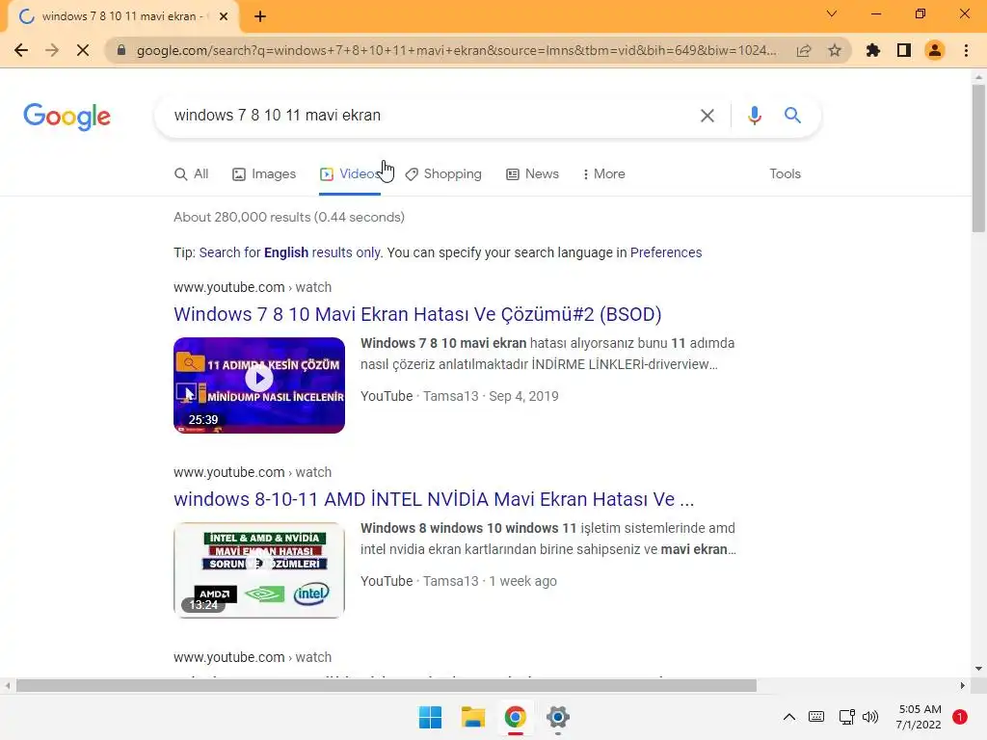
Task: Start voice search with microphone
Action: click(x=754, y=116)
